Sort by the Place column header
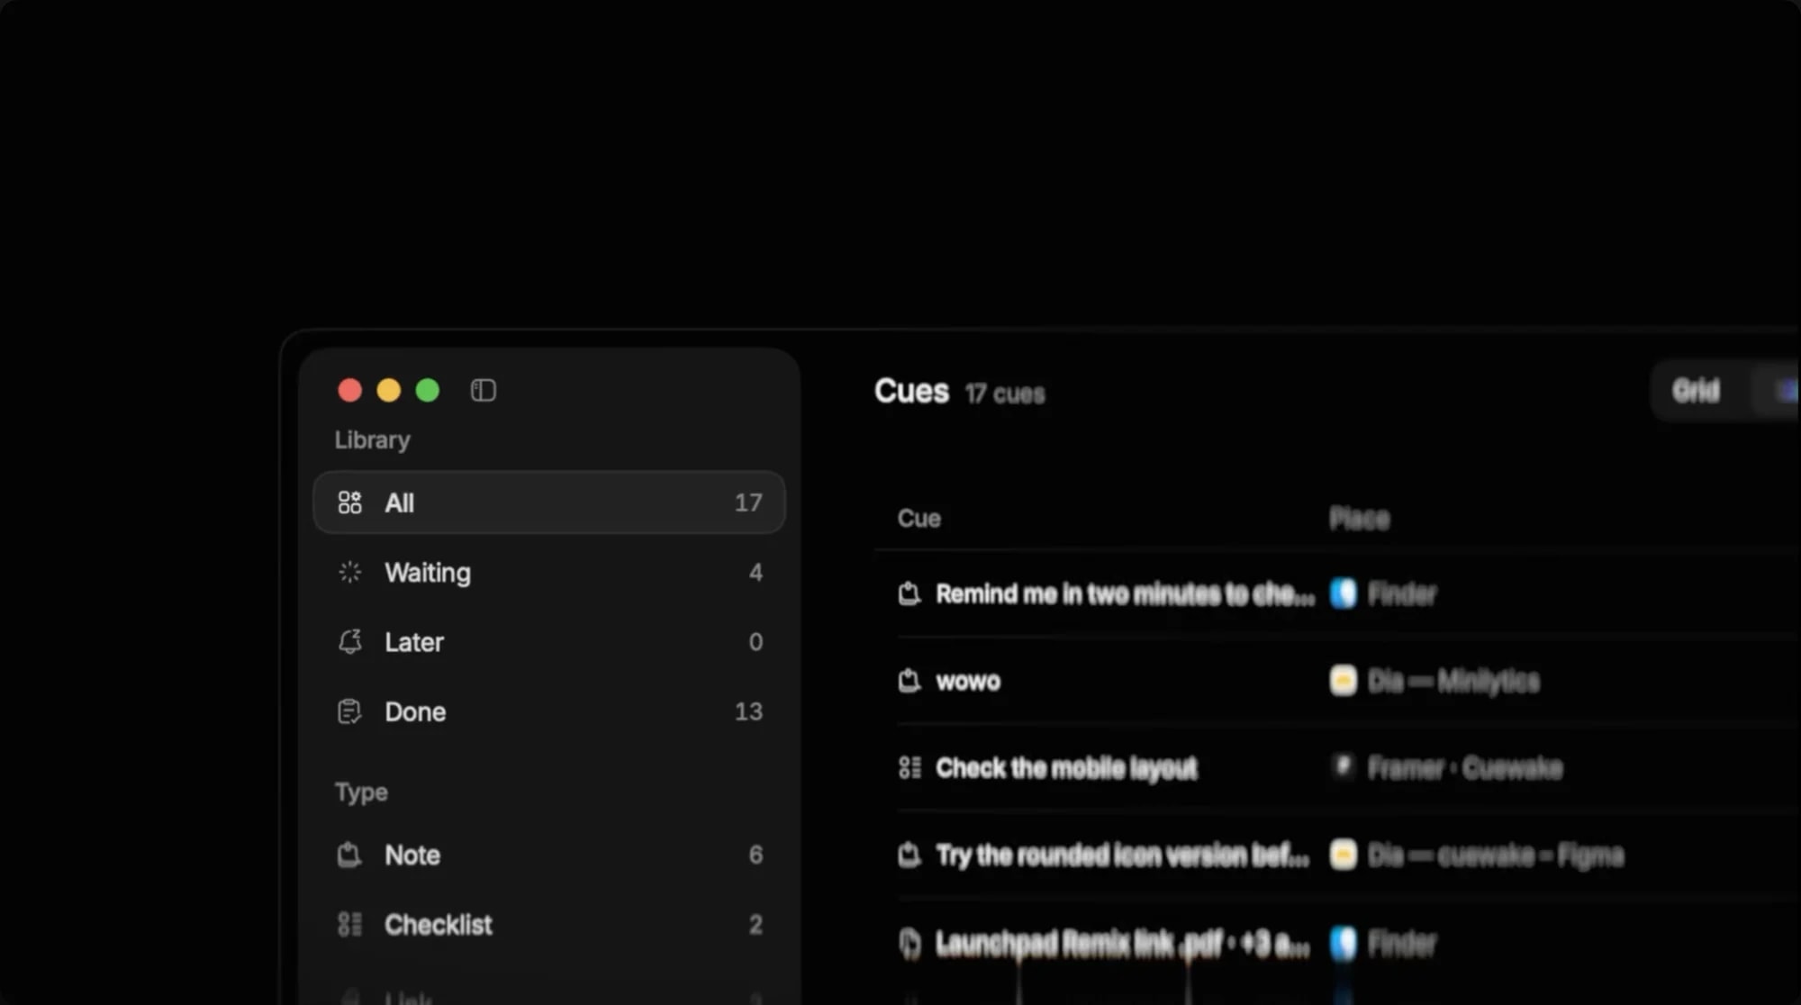 1359,519
